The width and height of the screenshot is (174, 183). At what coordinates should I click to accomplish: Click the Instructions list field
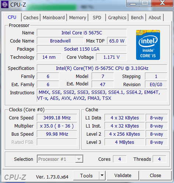pos(102,95)
